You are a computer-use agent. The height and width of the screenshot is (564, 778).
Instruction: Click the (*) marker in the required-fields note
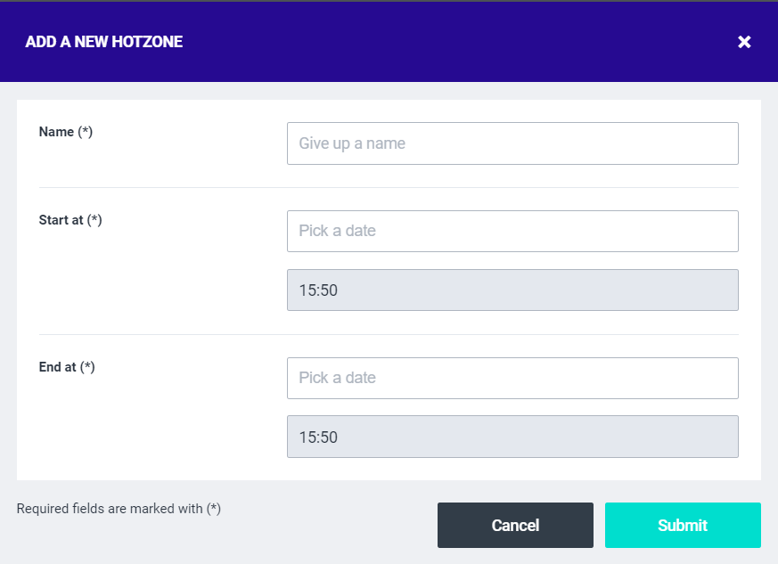(x=214, y=509)
